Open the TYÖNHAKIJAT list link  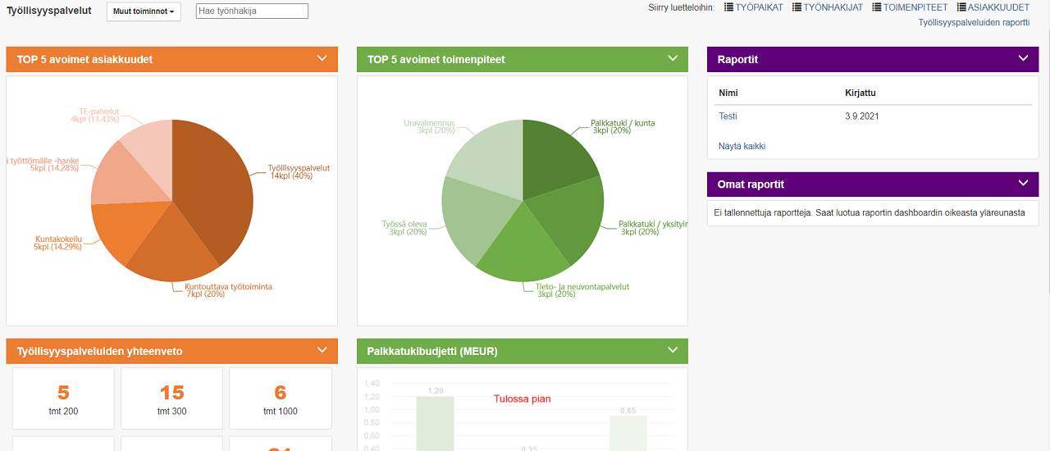(832, 7)
